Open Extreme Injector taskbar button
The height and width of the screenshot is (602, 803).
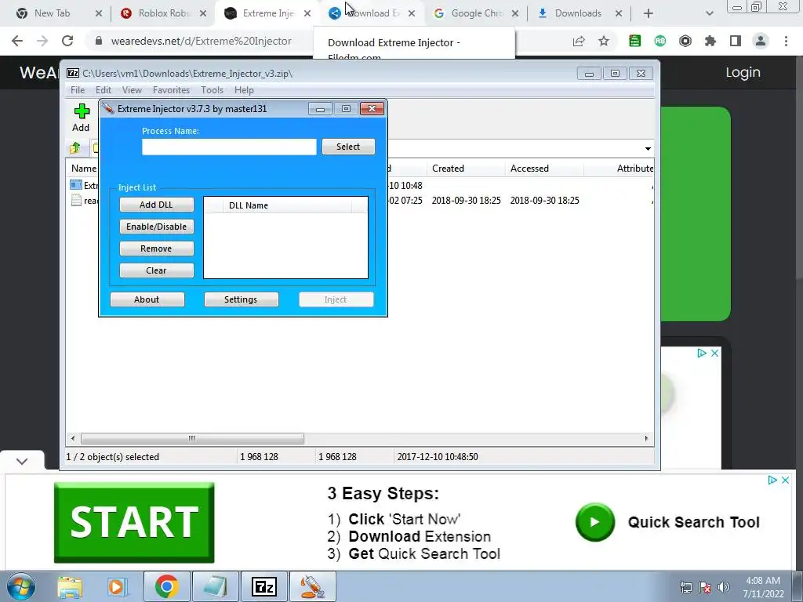(x=312, y=586)
